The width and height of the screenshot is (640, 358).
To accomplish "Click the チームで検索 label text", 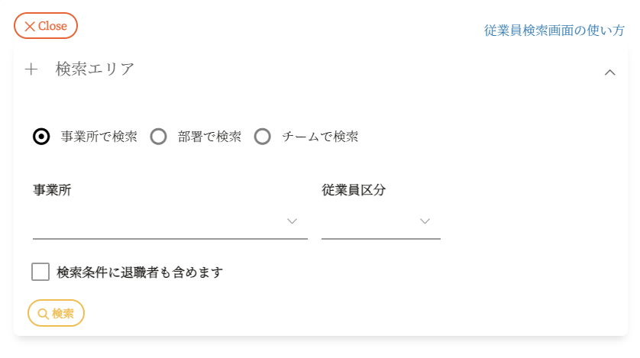I will (320, 137).
